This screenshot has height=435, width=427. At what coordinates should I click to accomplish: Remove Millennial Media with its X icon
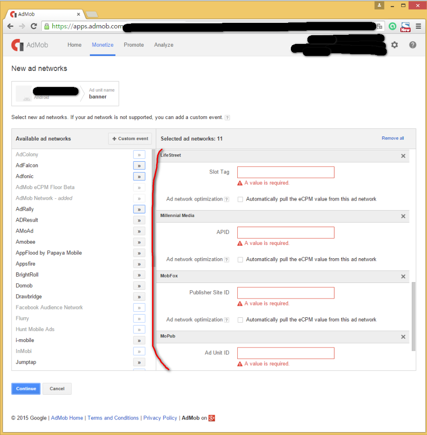click(x=403, y=216)
